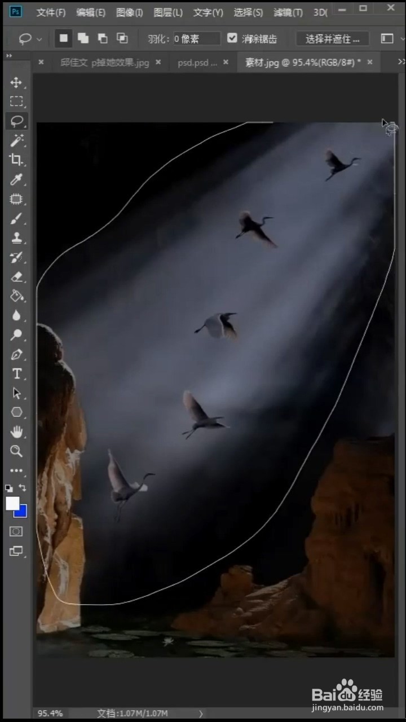
Task: Click the 羽化 feather value field
Action: point(197,38)
